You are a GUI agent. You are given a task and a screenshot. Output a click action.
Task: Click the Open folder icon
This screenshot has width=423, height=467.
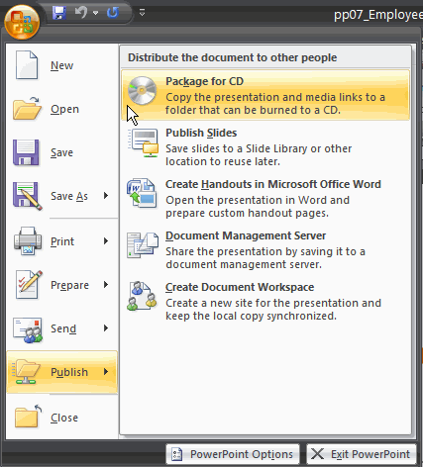pos(27,109)
